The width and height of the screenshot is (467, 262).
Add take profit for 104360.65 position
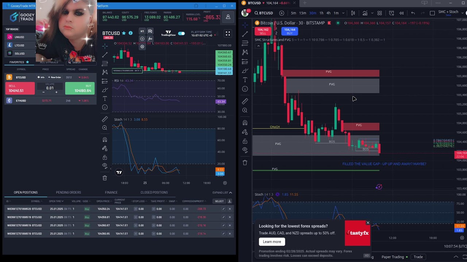[x=154, y=234]
